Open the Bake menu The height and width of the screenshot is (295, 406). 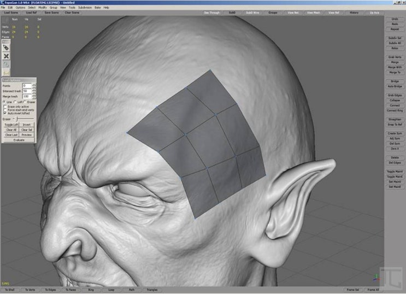click(97, 8)
